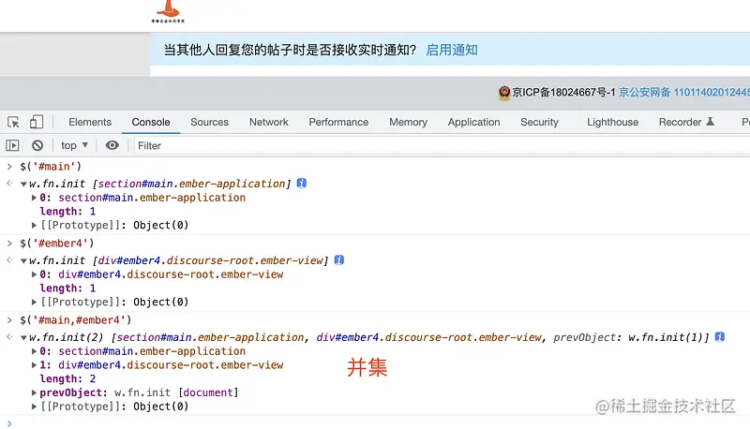750x429 pixels.
Task: Open the Network tab
Action: [269, 123]
